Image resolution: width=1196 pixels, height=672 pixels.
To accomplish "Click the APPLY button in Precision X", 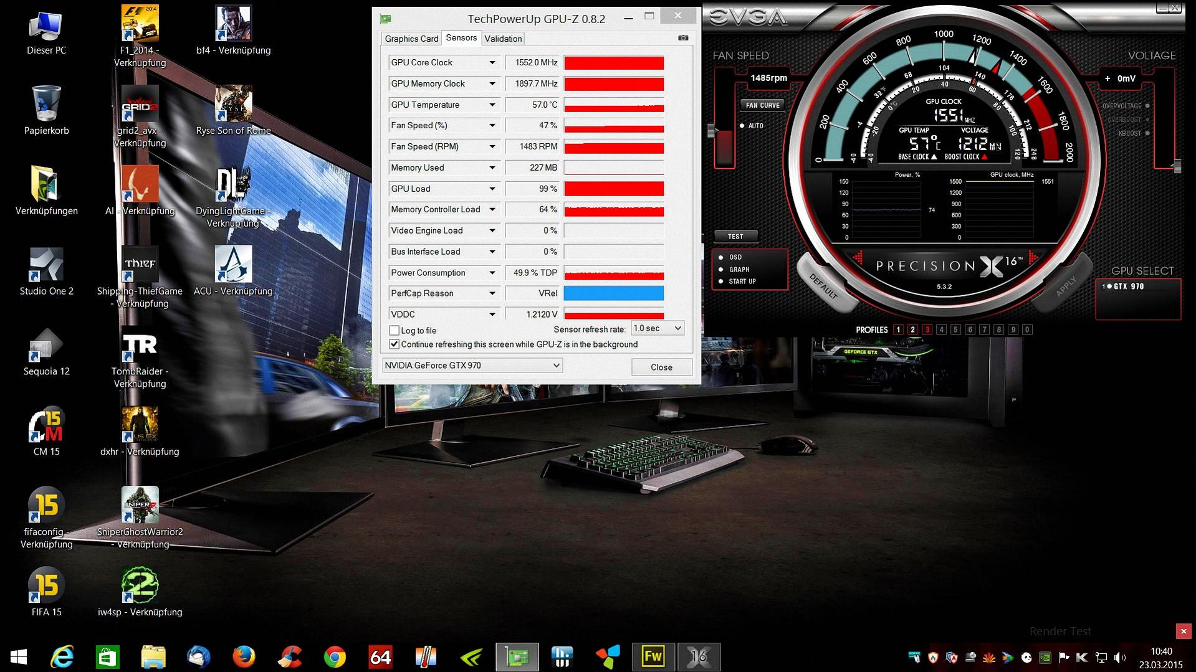I will (1065, 285).
